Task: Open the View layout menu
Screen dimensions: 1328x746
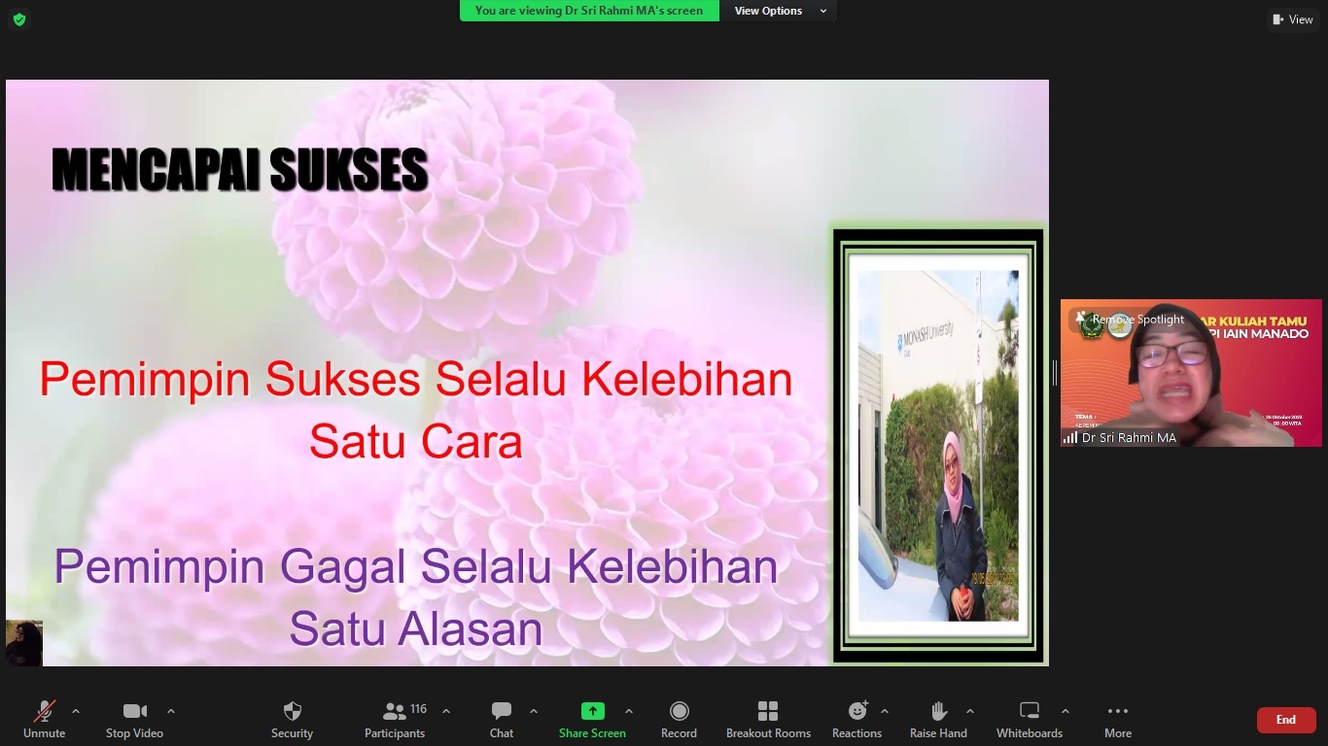Action: pyautogui.click(x=1292, y=19)
